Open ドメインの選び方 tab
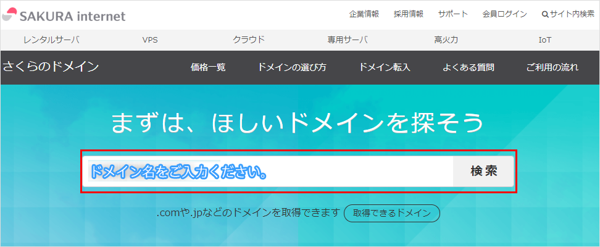Screen dimensions: 600x247 292,67
